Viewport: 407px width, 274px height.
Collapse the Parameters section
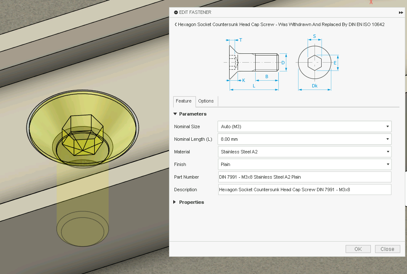176,114
